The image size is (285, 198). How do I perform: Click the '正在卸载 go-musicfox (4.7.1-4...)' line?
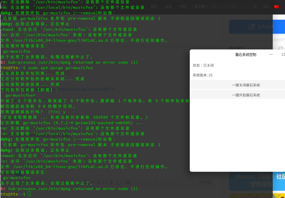(71, 123)
